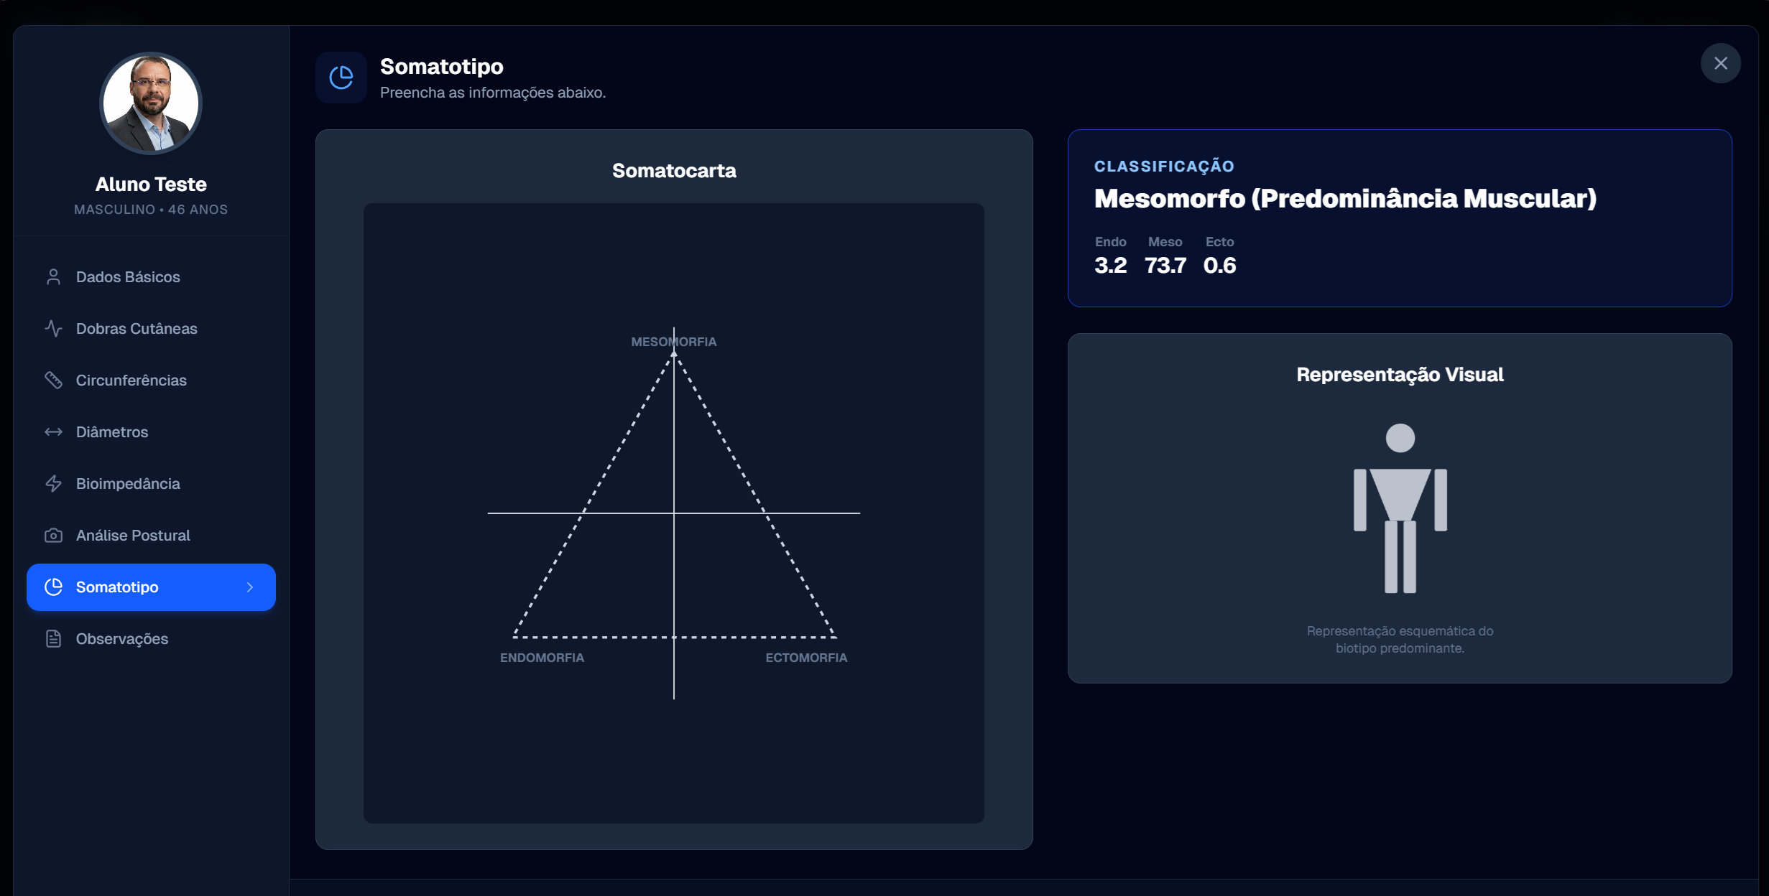Go to Dobras Cutâneas section
1769x896 pixels.
[137, 329]
